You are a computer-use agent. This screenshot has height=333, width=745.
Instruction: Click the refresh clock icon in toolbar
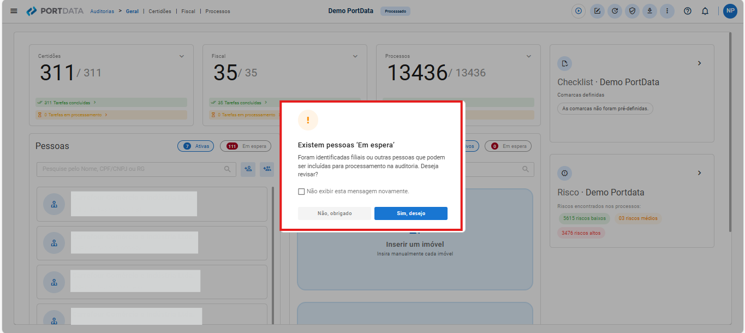[x=615, y=11]
